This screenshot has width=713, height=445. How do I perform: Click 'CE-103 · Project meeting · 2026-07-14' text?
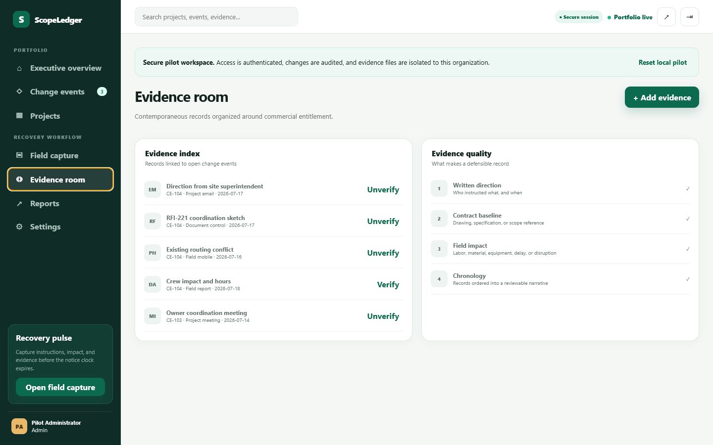point(208,320)
